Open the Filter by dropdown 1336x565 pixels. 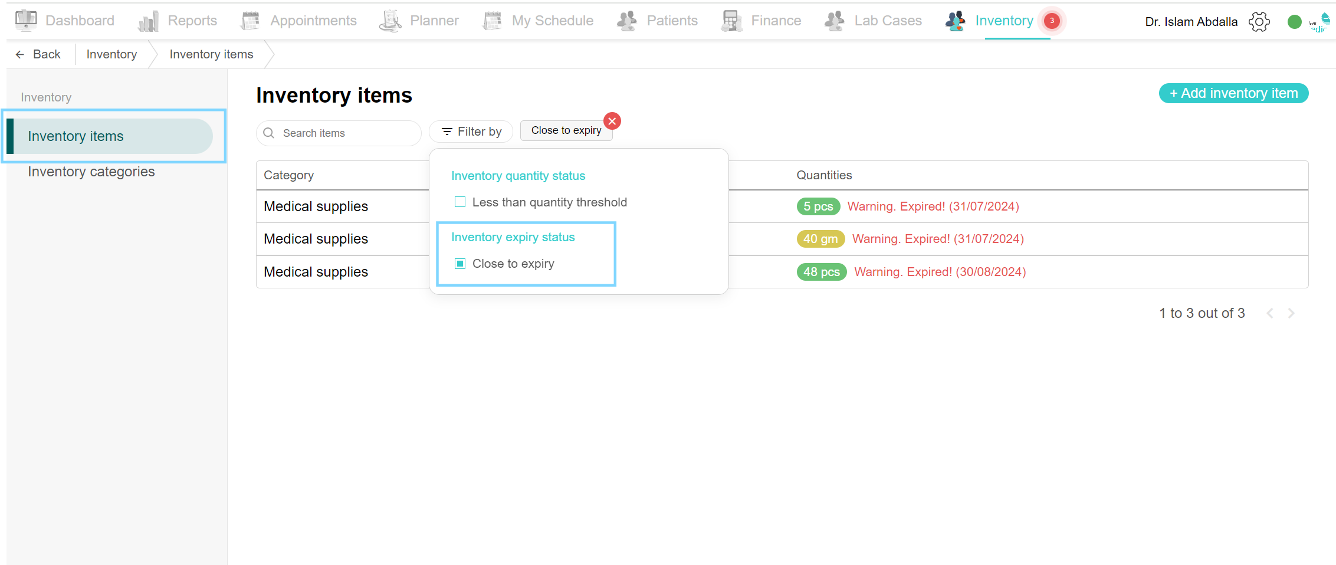coord(471,132)
